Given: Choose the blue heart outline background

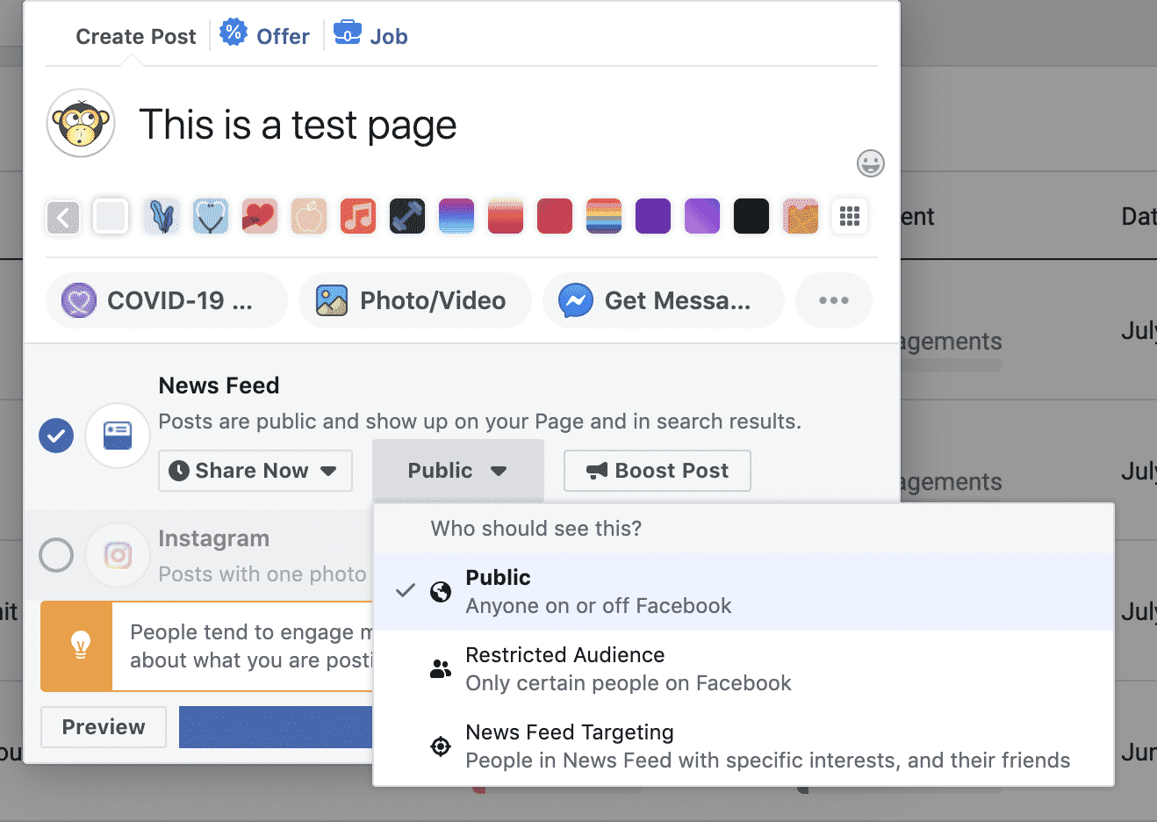Looking at the screenshot, I should [211, 216].
